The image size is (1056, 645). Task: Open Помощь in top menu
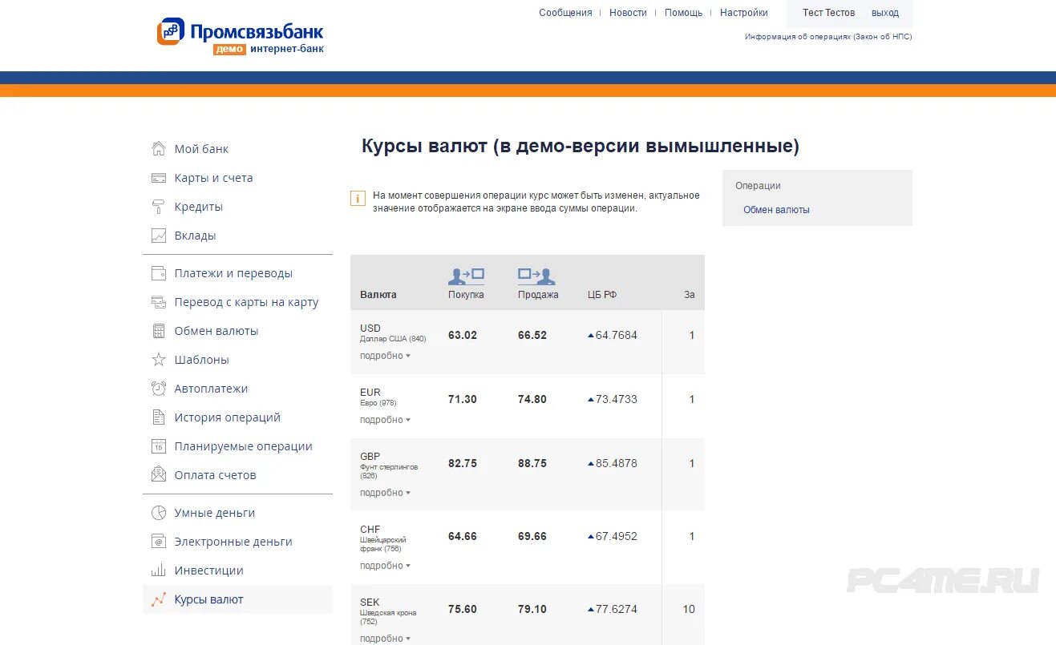(x=683, y=13)
